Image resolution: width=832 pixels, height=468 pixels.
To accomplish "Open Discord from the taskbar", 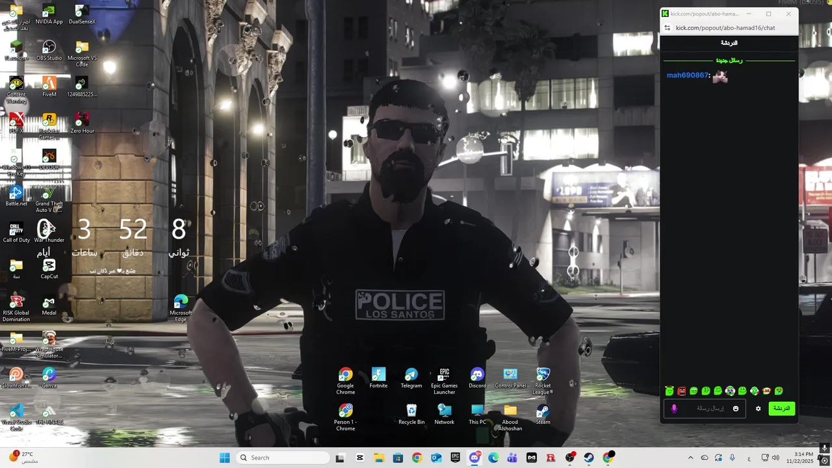I will [474, 458].
